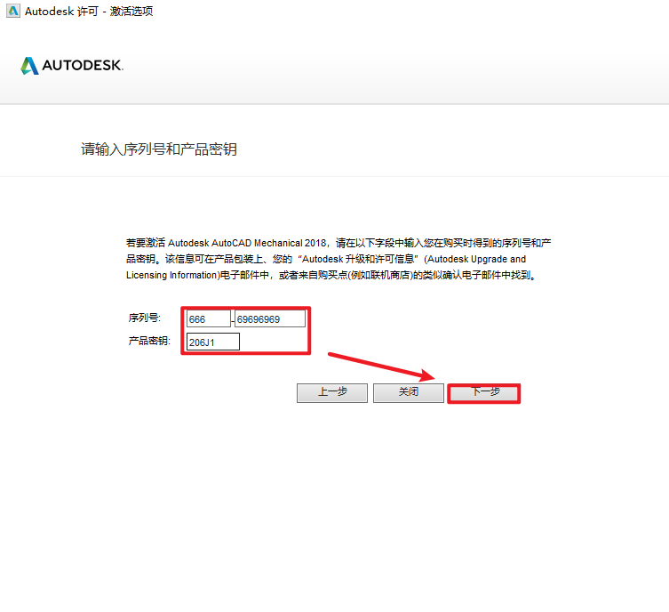Dismiss the dialog with the 关闭 button

(408, 392)
